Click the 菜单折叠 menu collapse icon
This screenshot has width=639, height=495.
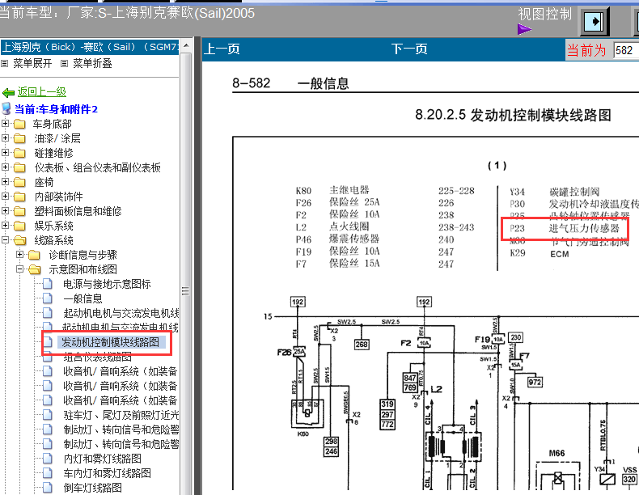pyautogui.click(x=64, y=63)
